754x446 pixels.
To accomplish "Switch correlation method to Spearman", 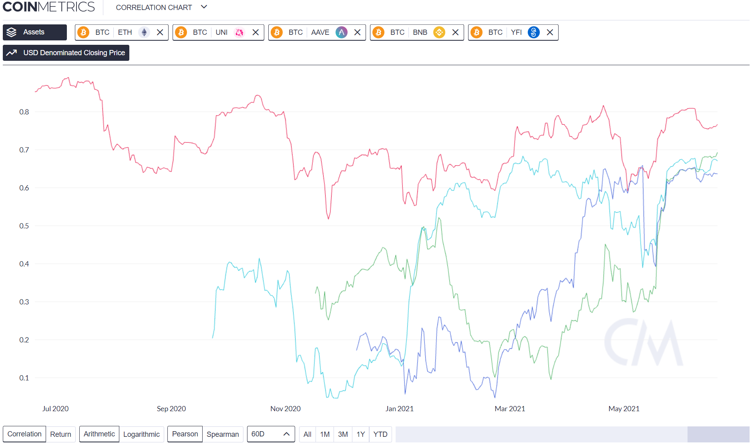I will pos(223,434).
